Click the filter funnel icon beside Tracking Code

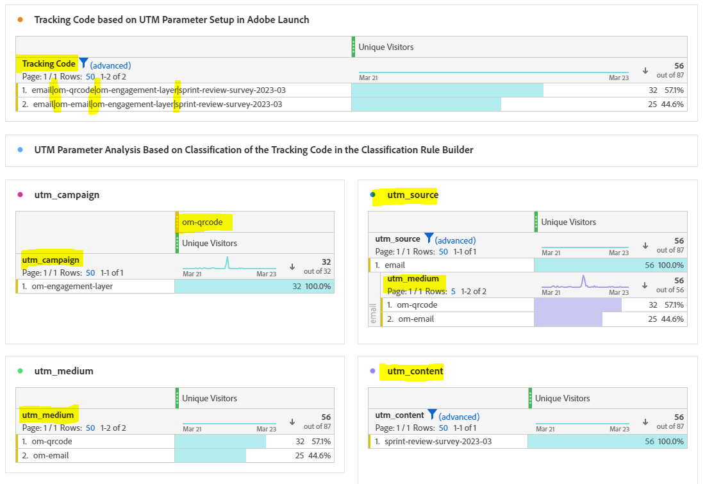coord(83,63)
